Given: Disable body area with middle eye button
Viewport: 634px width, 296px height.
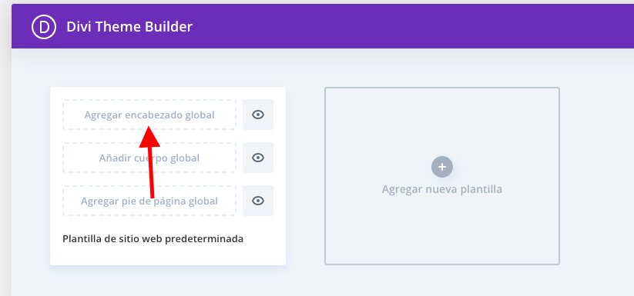Looking at the screenshot, I should point(258,158).
